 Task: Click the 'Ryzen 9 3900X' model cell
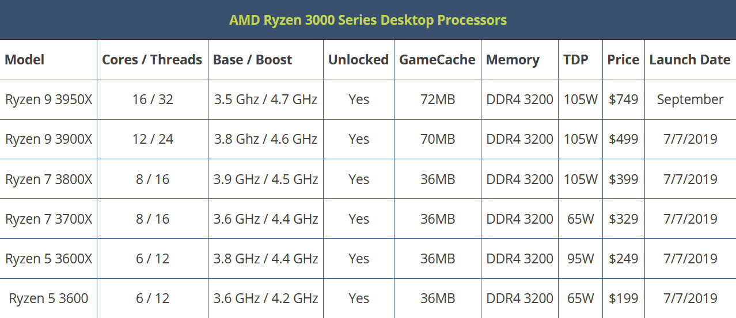(x=48, y=139)
